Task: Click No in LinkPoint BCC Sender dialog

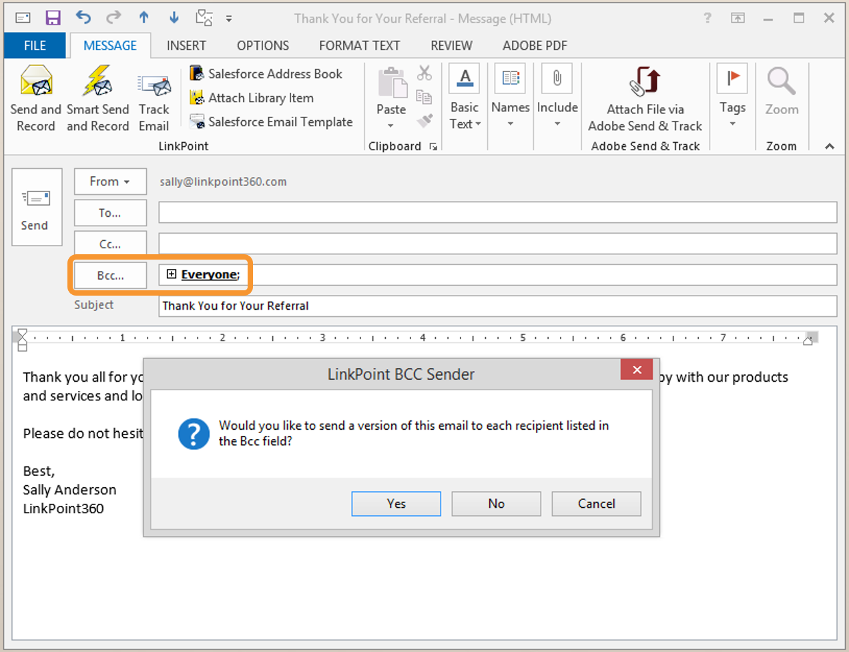Action: click(x=496, y=504)
